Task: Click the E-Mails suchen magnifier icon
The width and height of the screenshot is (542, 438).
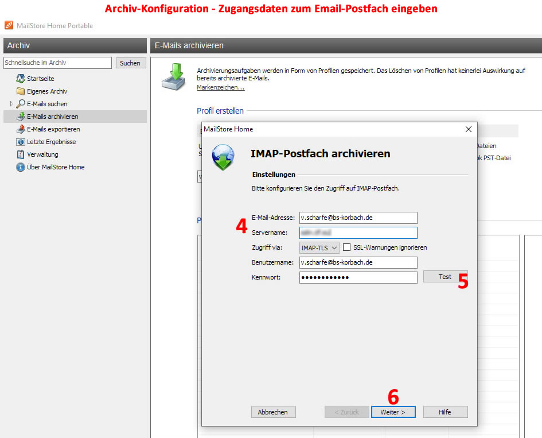Action: tap(21, 104)
